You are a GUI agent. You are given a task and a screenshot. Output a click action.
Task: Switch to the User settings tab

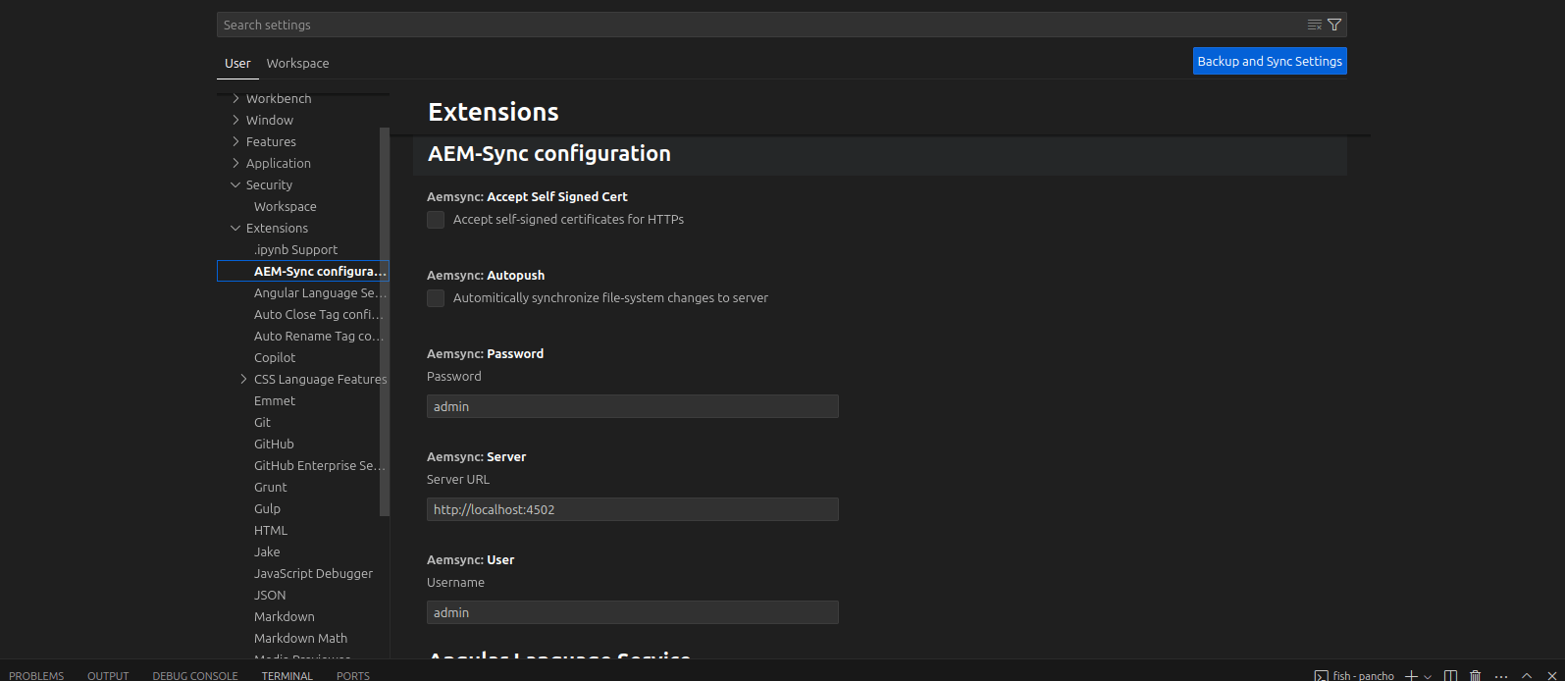point(237,63)
